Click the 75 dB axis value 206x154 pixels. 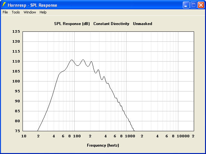pyautogui.click(x=17, y=131)
